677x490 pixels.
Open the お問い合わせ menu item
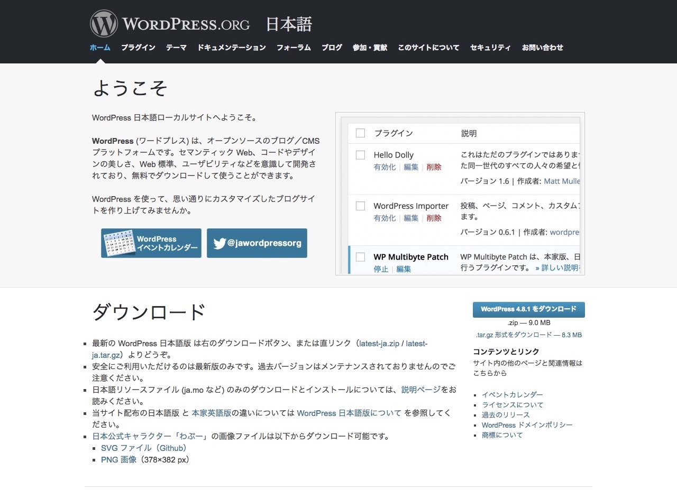tap(542, 48)
